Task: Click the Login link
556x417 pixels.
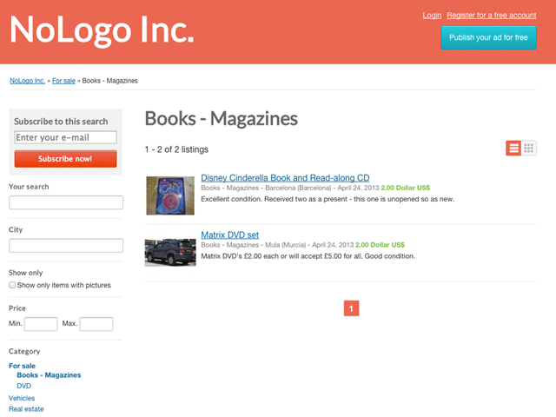Action: tap(432, 16)
